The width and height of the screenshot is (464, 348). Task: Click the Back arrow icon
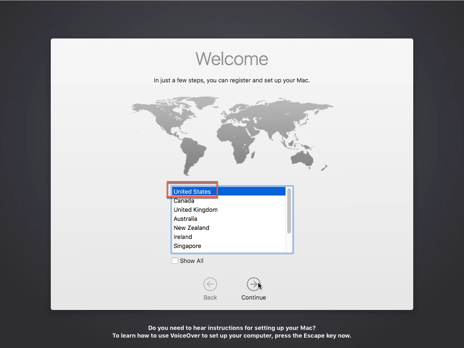pyautogui.click(x=210, y=284)
